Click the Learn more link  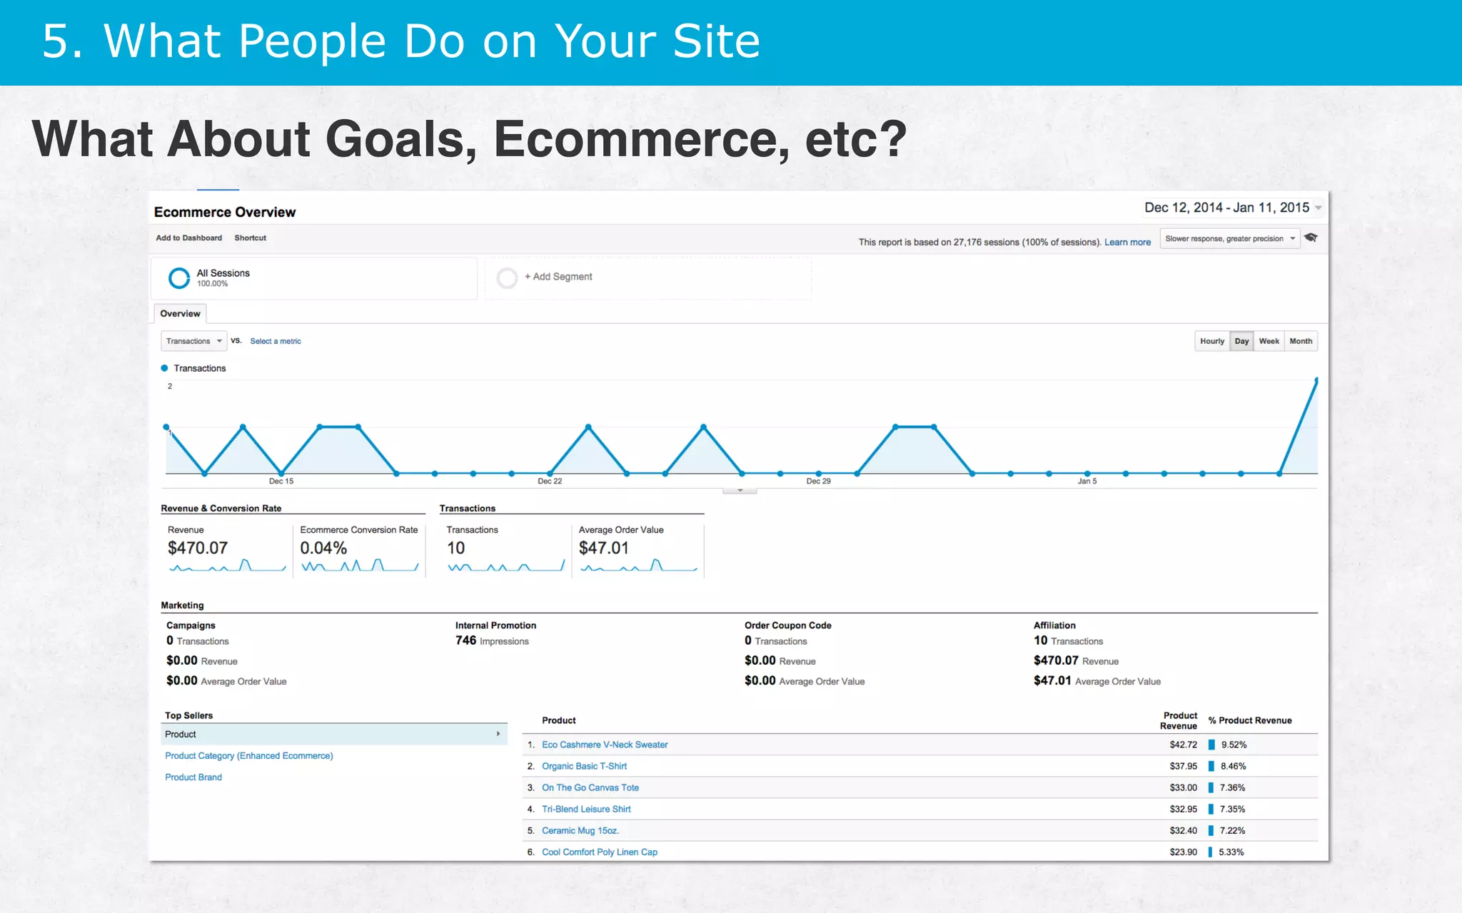(1127, 243)
